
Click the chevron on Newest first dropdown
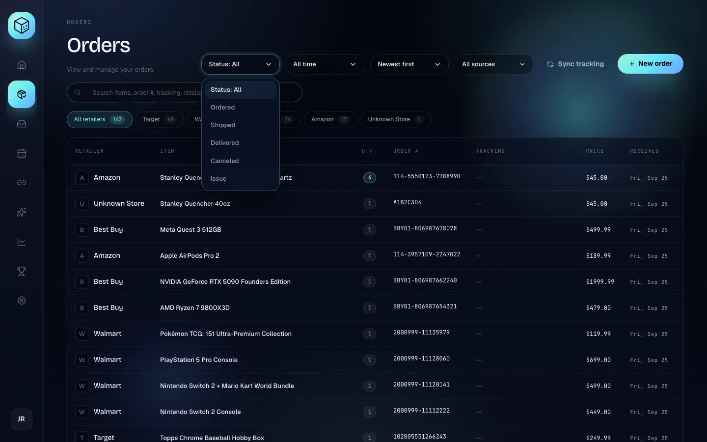tap(437, 64)
